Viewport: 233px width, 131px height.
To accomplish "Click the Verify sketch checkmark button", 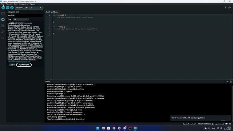I will tap(3, 8).
